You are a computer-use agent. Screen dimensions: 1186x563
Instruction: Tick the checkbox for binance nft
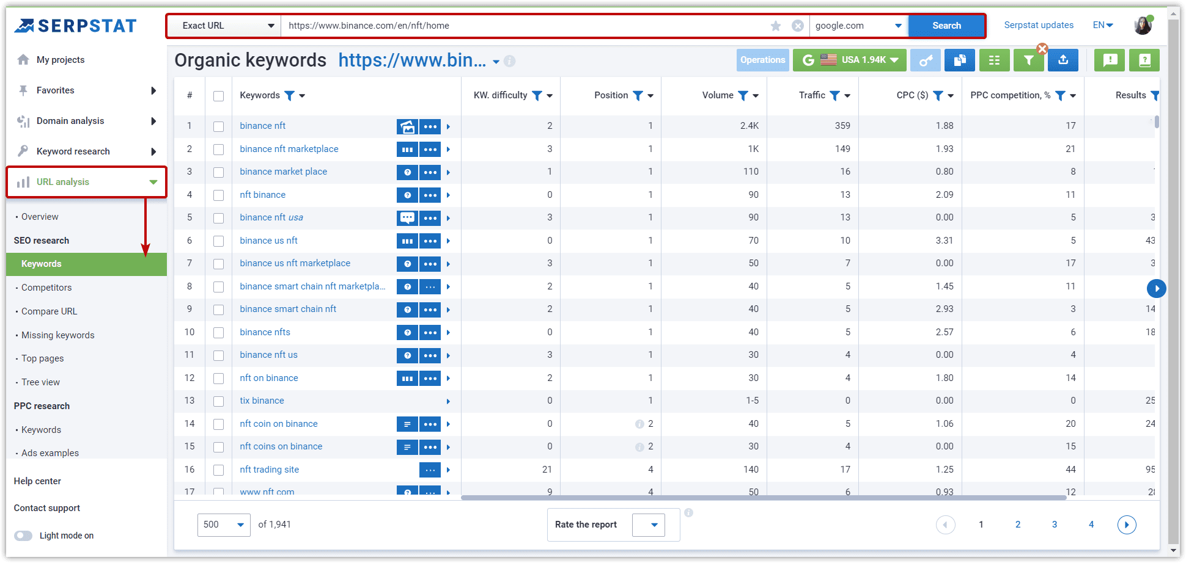click(x=218, y=126)
